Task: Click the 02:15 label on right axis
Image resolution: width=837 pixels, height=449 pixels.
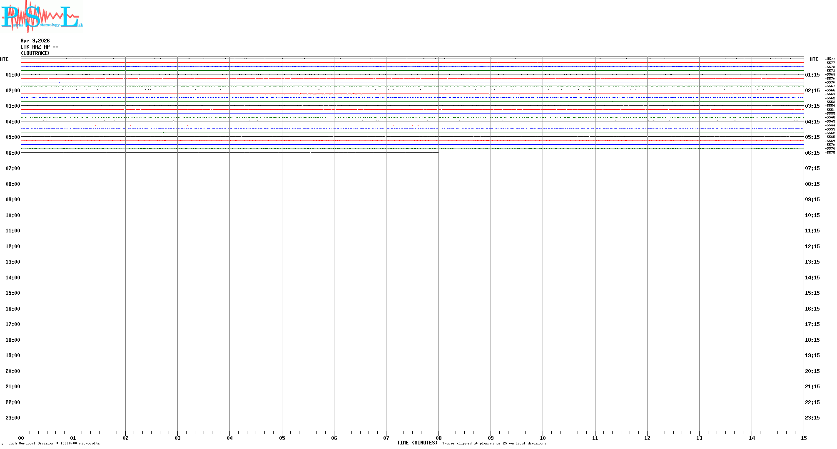Action: pyautogui.click(x=812, y=91)
